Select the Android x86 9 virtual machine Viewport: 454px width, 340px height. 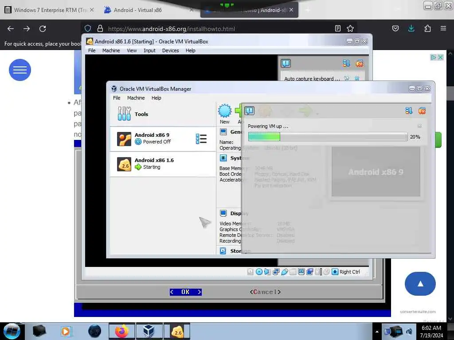(x=163, y=139)
